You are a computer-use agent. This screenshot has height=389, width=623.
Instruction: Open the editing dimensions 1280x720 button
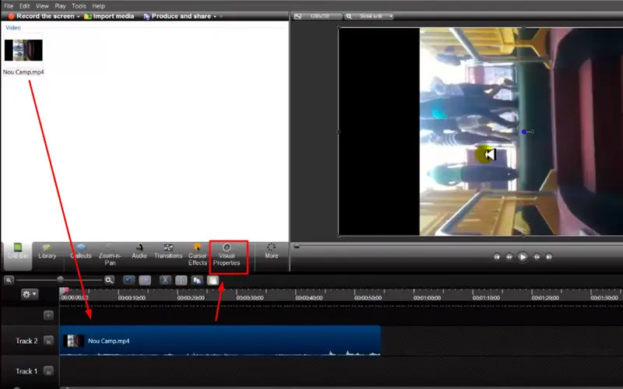(320, 16)
